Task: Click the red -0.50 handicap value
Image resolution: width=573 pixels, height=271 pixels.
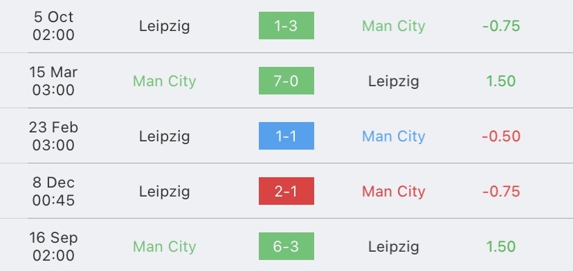Action: (501, 137)
